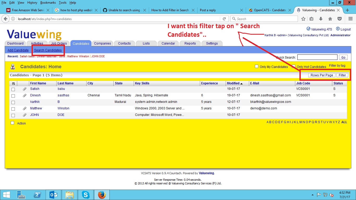Image resolution: width=356 pixels, height=200 pixels.
Task: Click the Action Center flag in system tray
Action: click(x=319, y=195)
